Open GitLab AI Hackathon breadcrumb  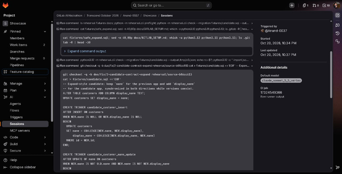(x=69, y=15)
